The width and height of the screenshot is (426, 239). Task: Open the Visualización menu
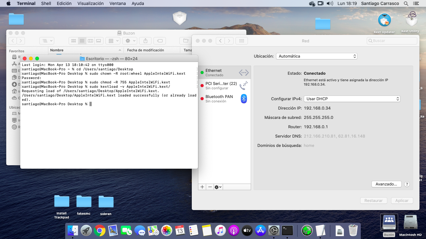pyautogui.click(x=90, y=3)
